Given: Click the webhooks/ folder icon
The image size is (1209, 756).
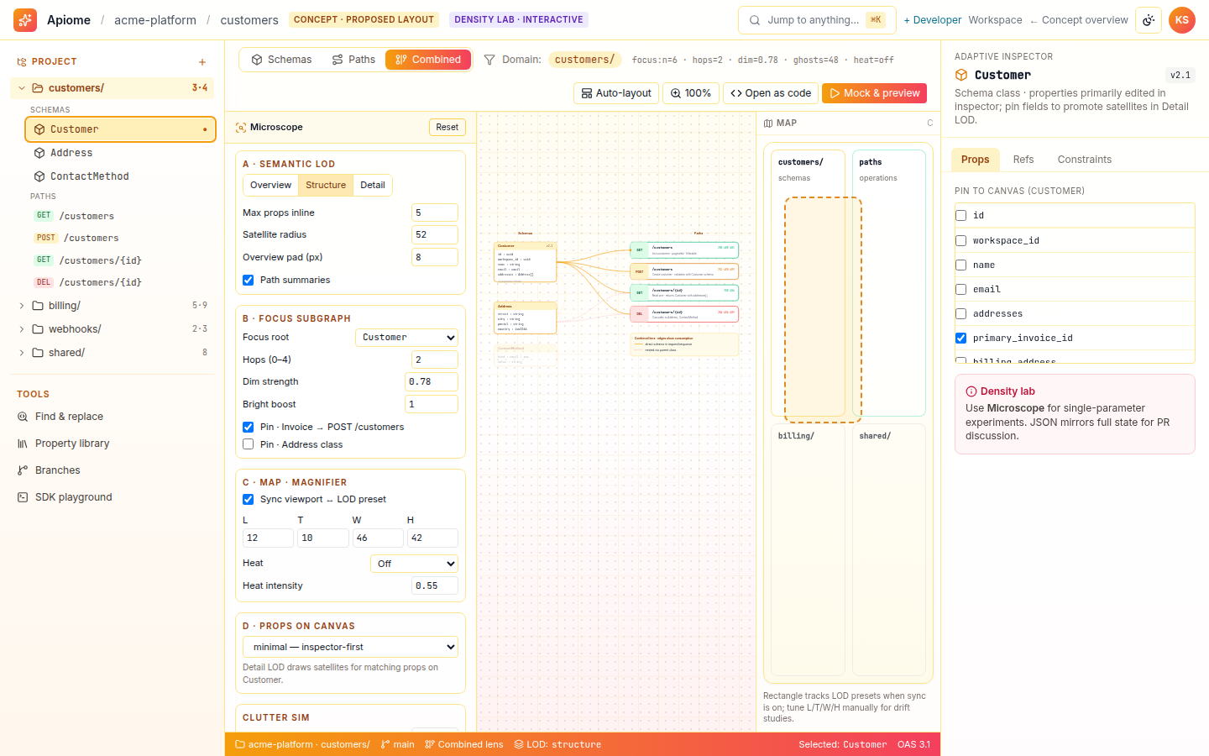Looking at the screenshot, I should pyautogui.click(x=38, y=329).
